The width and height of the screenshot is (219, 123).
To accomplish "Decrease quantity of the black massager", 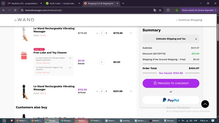I will tap(97, 91).
